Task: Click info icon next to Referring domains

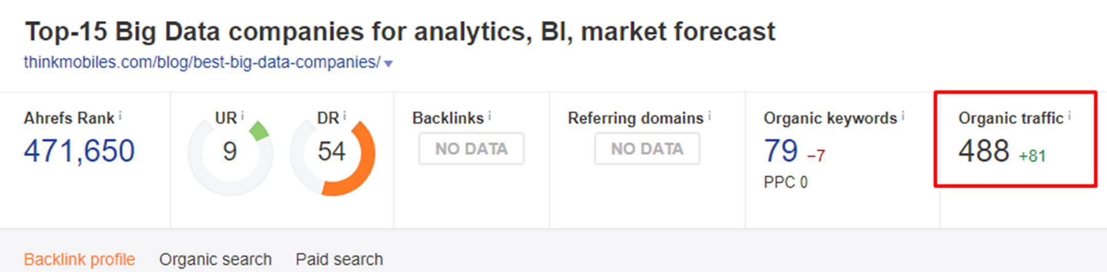Action: (x=710, y=116)
